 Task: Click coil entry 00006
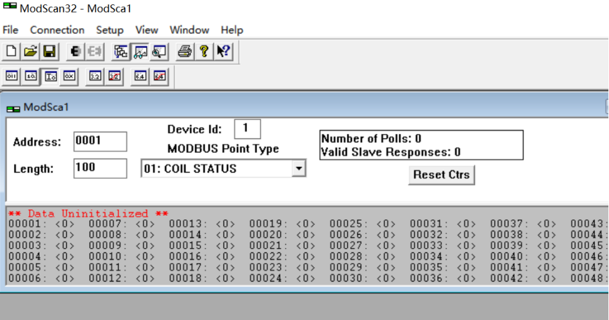click(x=41, y=278)
